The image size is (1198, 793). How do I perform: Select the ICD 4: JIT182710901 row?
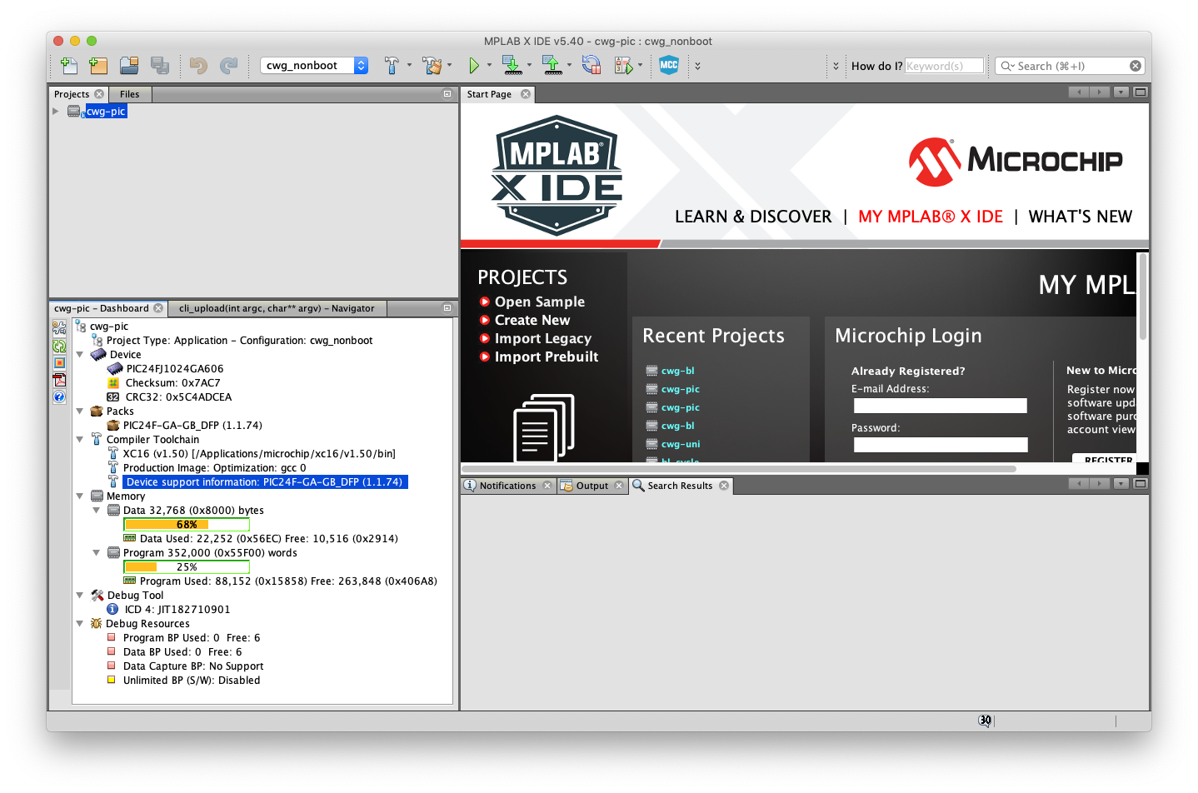pyautogui.click(x=177, y=610)
